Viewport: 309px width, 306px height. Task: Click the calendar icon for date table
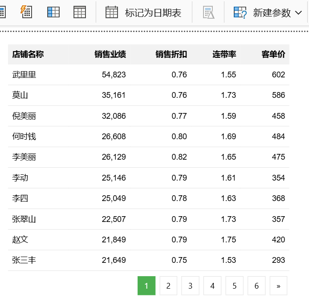pos(112,12)
